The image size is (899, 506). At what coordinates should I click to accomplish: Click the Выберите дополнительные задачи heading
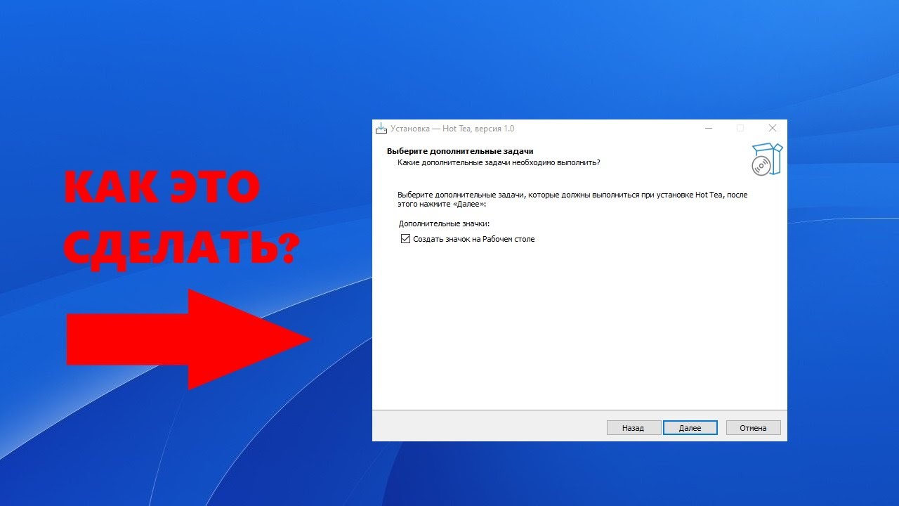460,151
